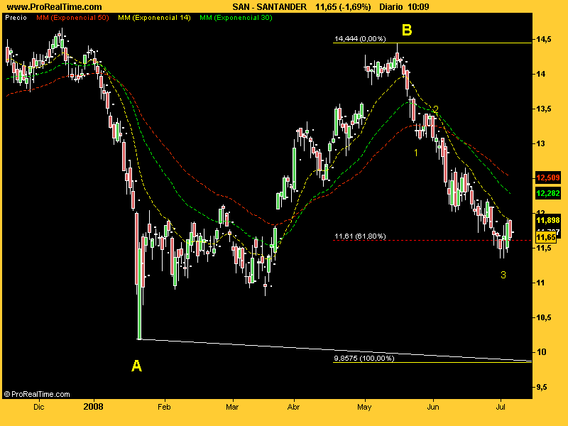
Task: Click the © ProRealTime.com watermark
Action: 37,394
